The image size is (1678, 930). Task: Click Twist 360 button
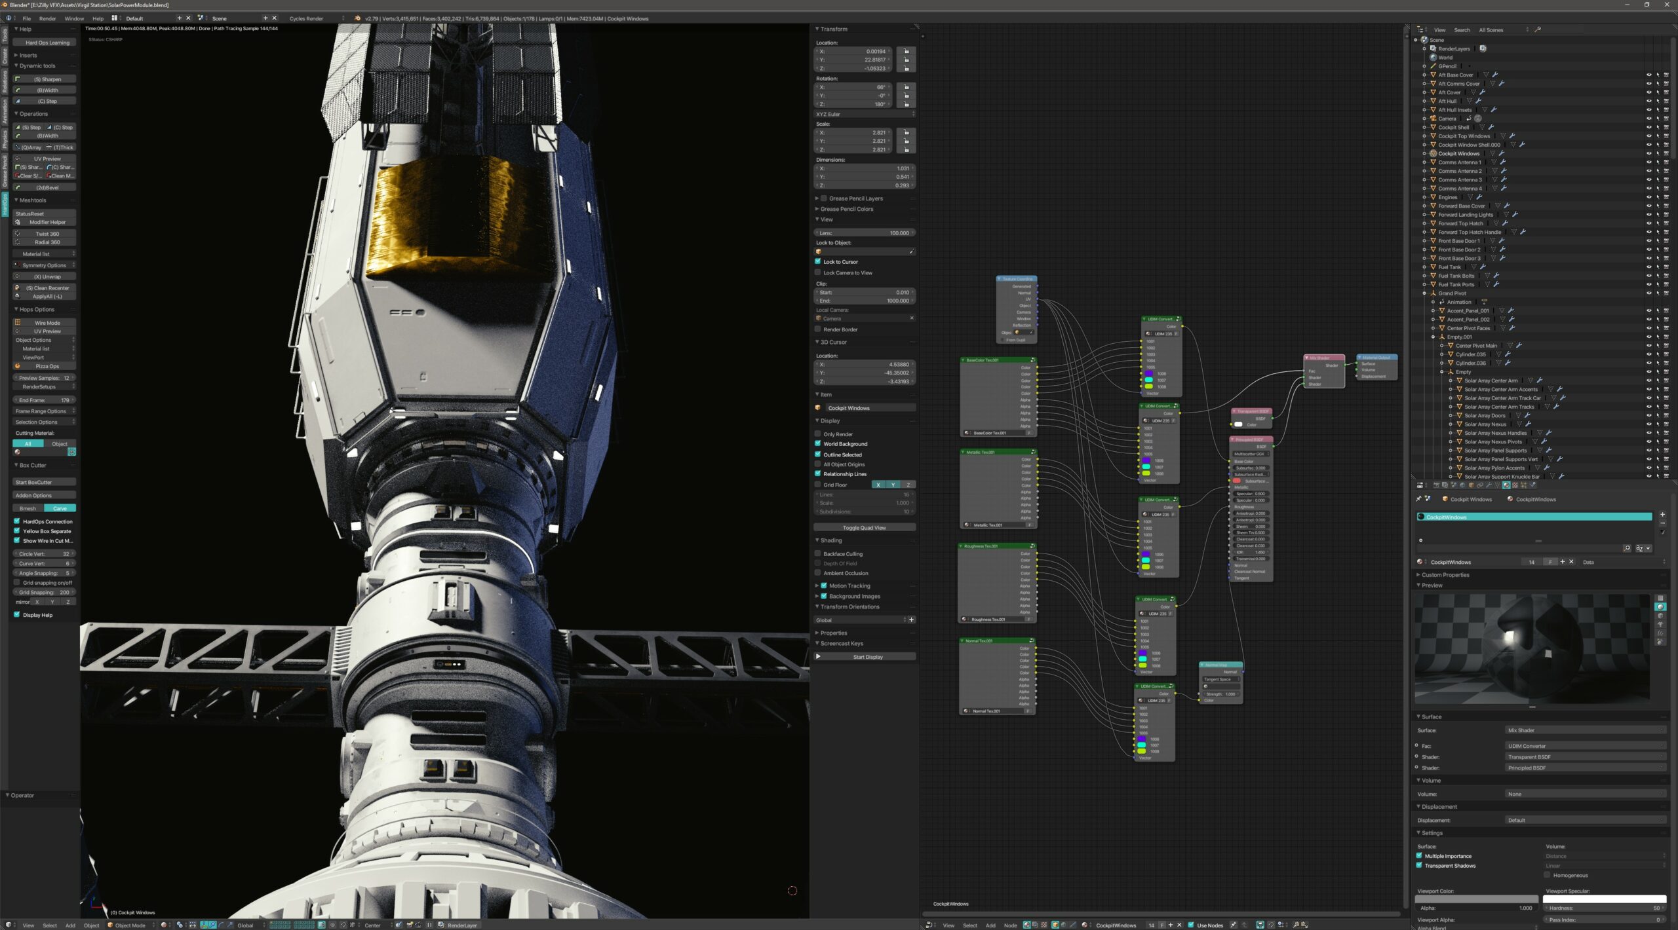click(x=45, y=234)
